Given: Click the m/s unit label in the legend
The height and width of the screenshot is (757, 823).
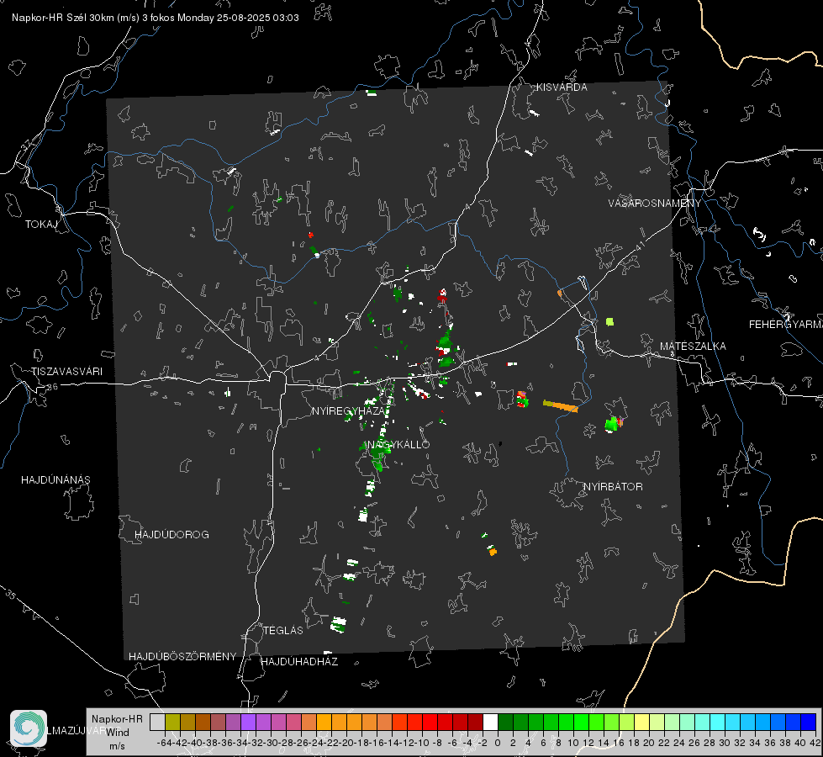Looking at the screenshot, I should [117, 746].
